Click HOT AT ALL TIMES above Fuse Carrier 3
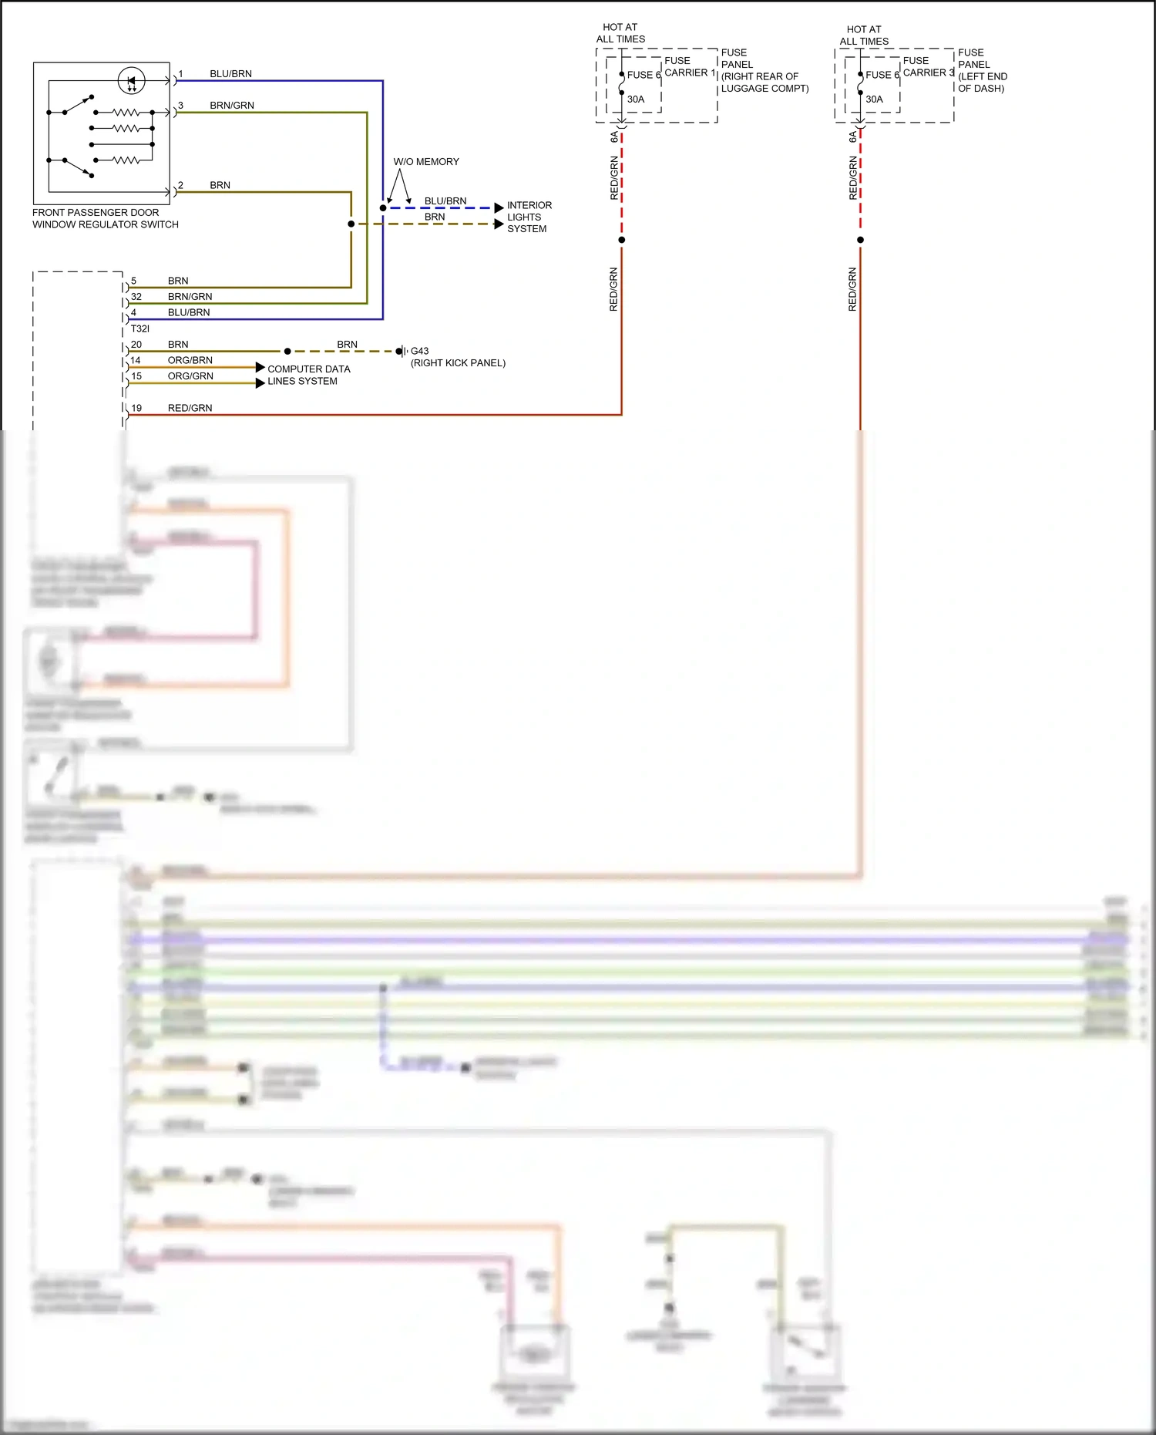Screen dimensions: 1156x1435 (x=864, y=35)
